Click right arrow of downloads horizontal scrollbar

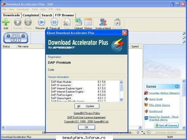[x=140, y=127]
